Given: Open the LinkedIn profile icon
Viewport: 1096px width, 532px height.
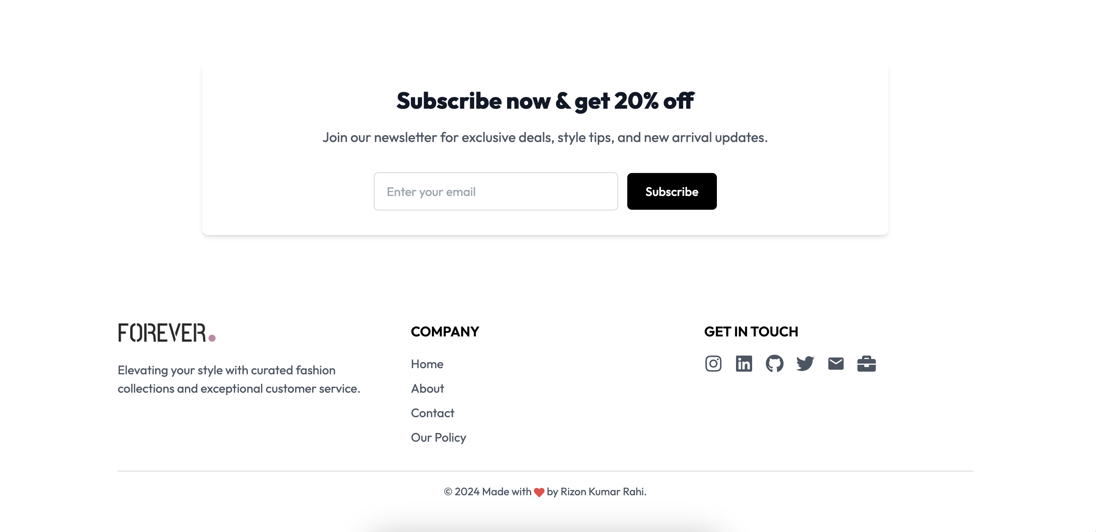Looking at the screenshot, I should (744, 363).
